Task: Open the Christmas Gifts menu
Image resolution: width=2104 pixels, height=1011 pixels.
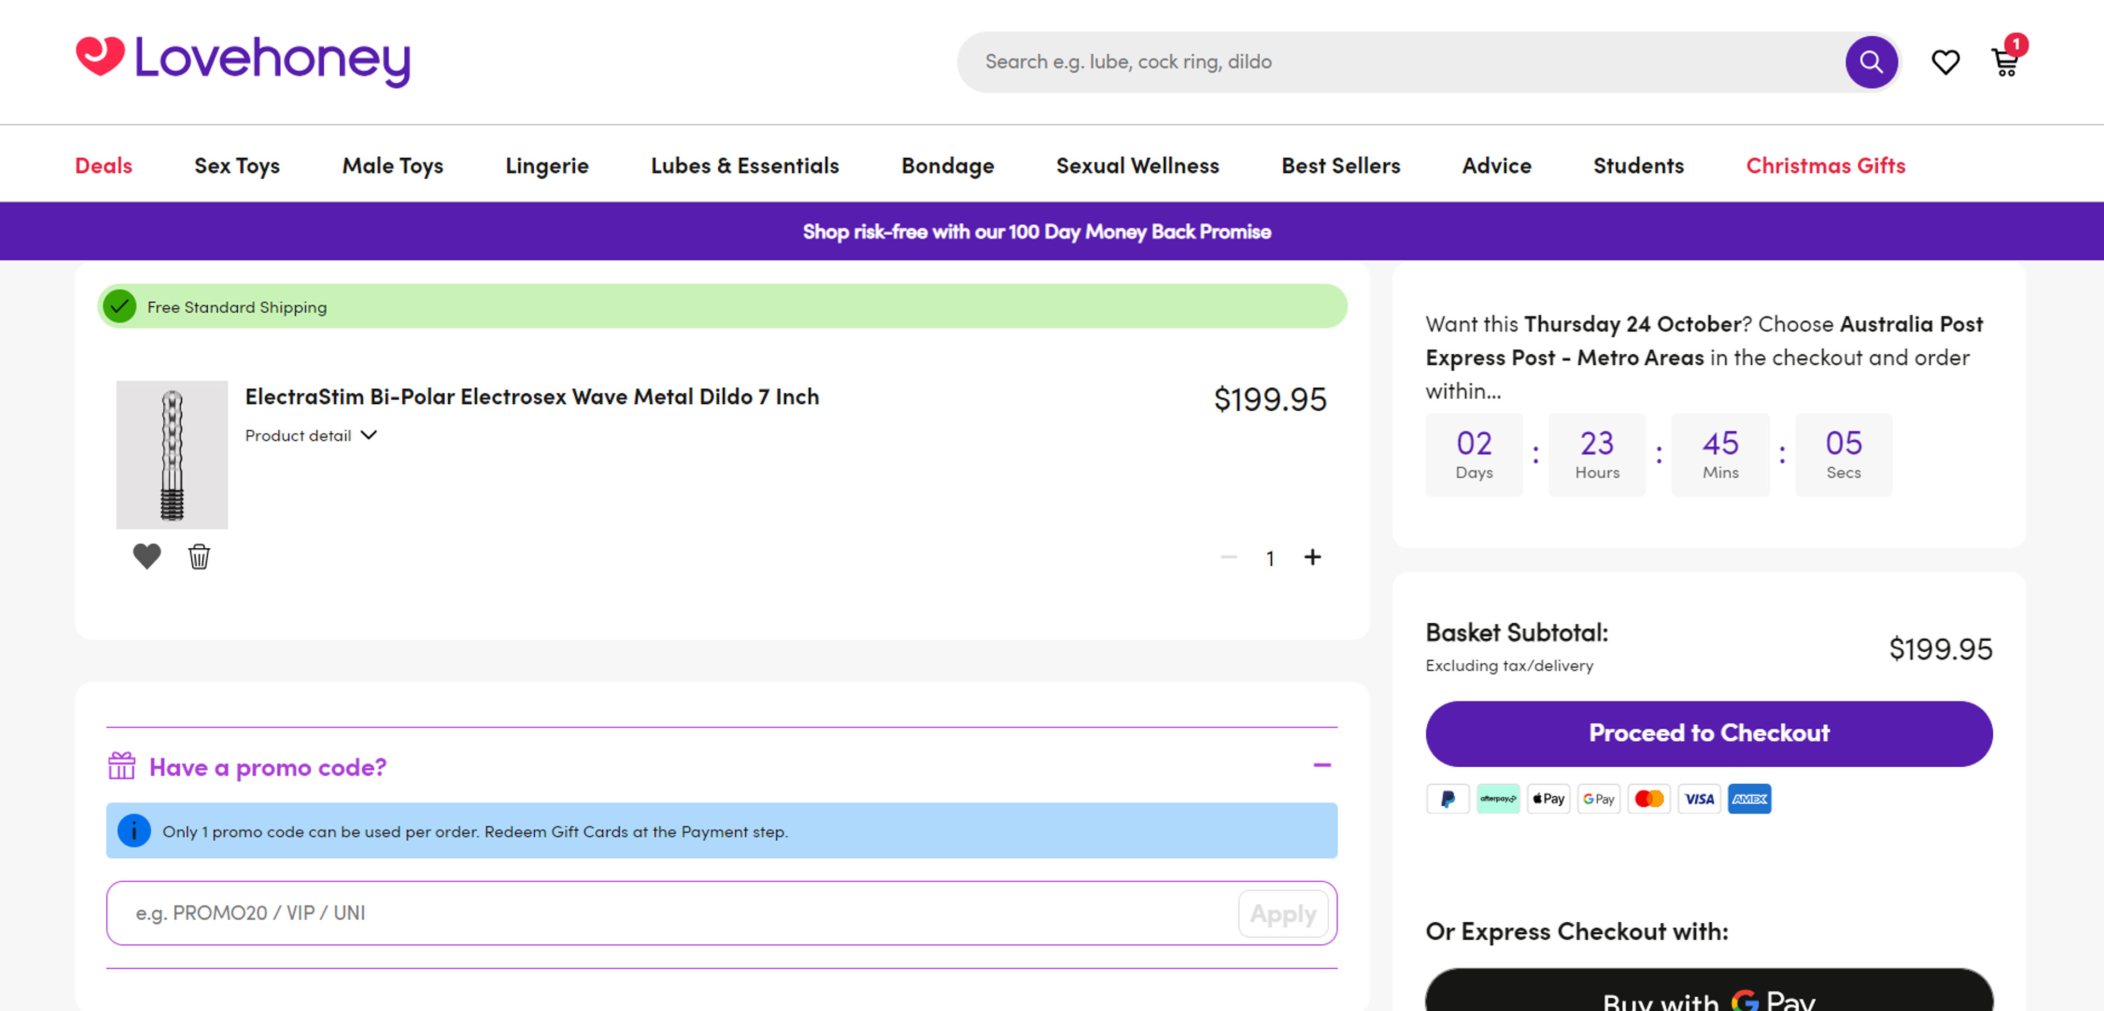Action: pos(1826,166)
